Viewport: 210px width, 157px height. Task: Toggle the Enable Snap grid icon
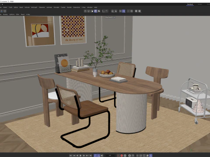[120, 11]
